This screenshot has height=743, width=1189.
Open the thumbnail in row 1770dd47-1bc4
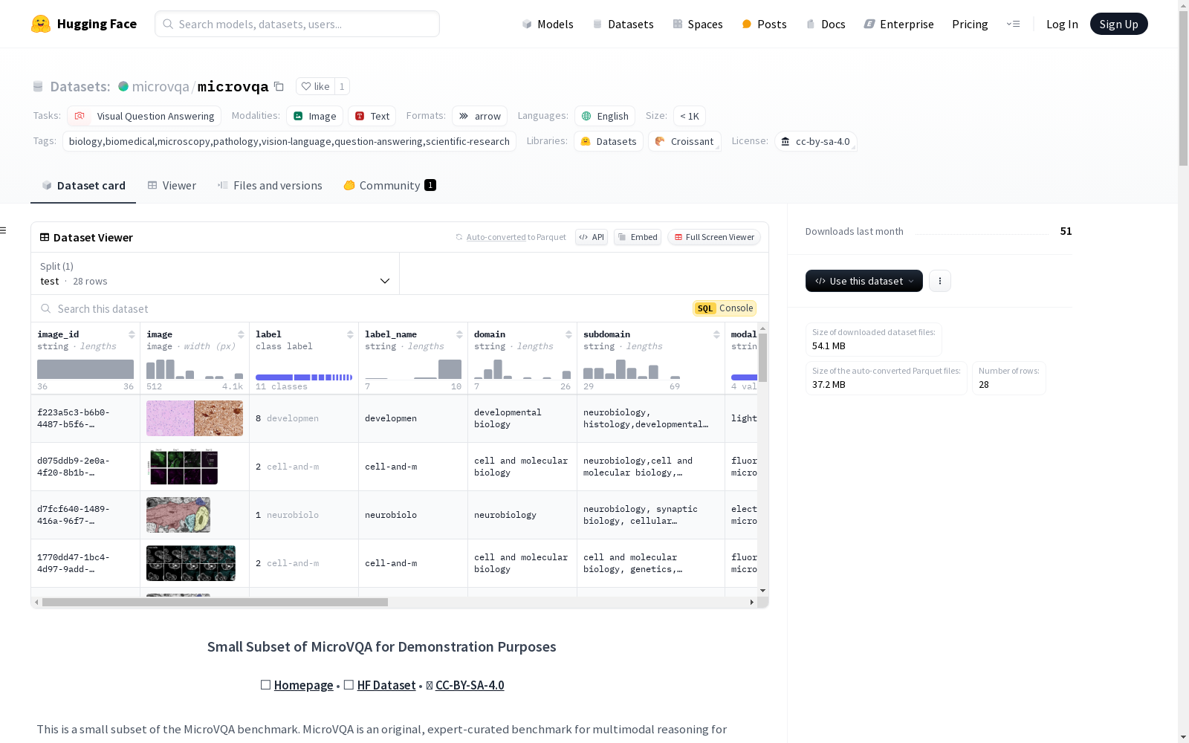click(191, 563)
